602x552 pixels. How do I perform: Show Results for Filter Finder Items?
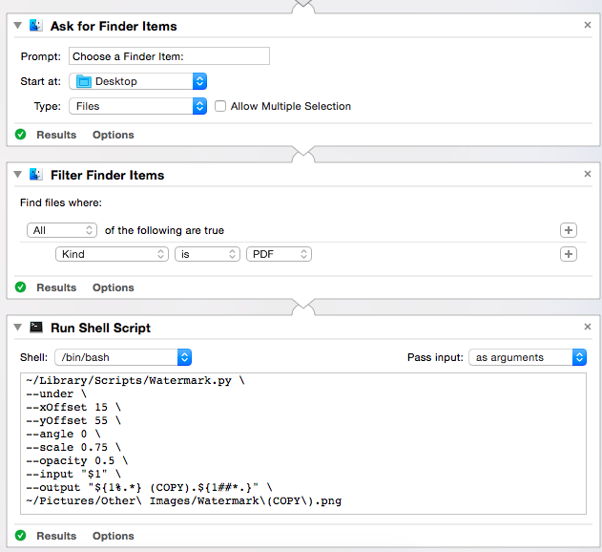pyautogui.click(x=56, y=287)
